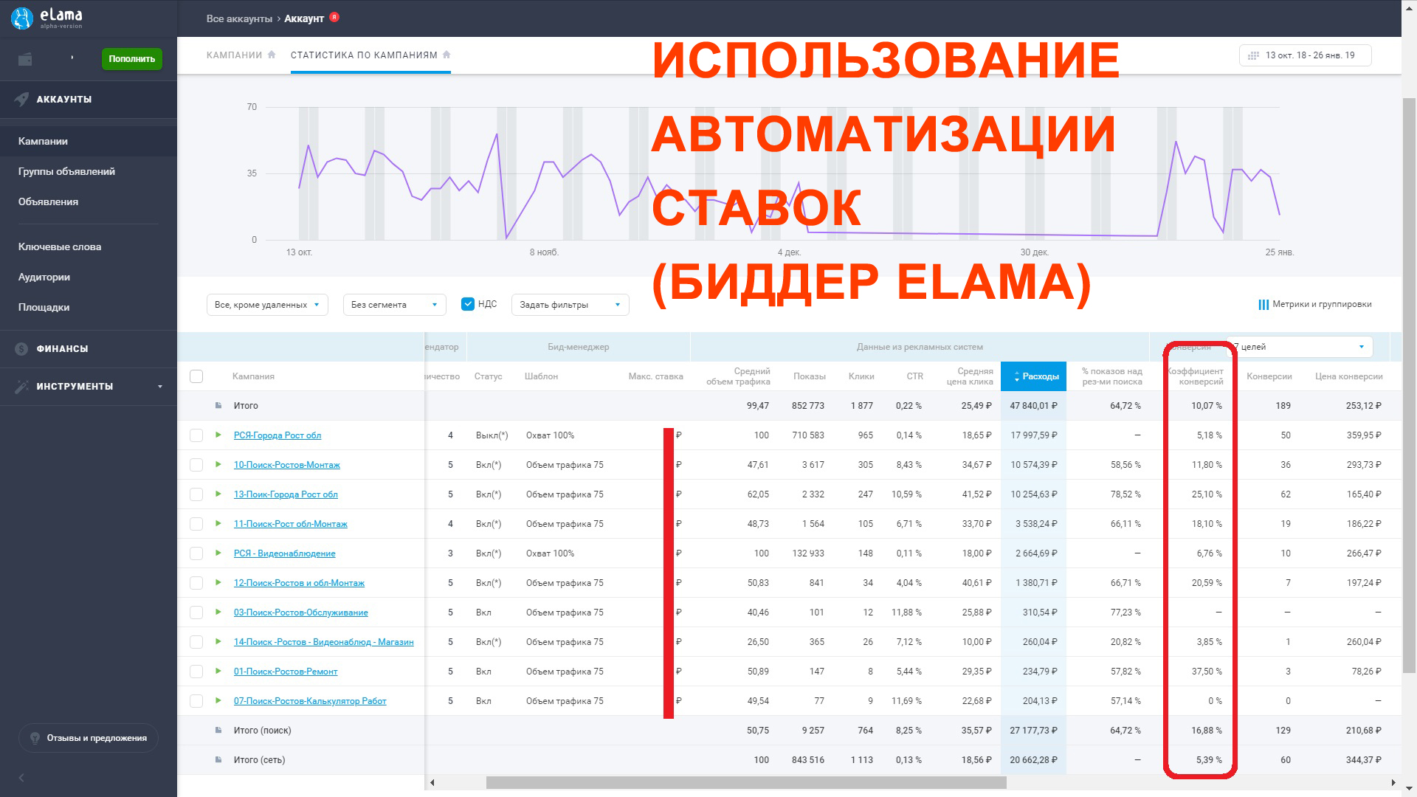This screenshot has width=1417, height=797.
Task: Tick checkbox for 13-Поик-Города Рост обл
Action: 196,494
